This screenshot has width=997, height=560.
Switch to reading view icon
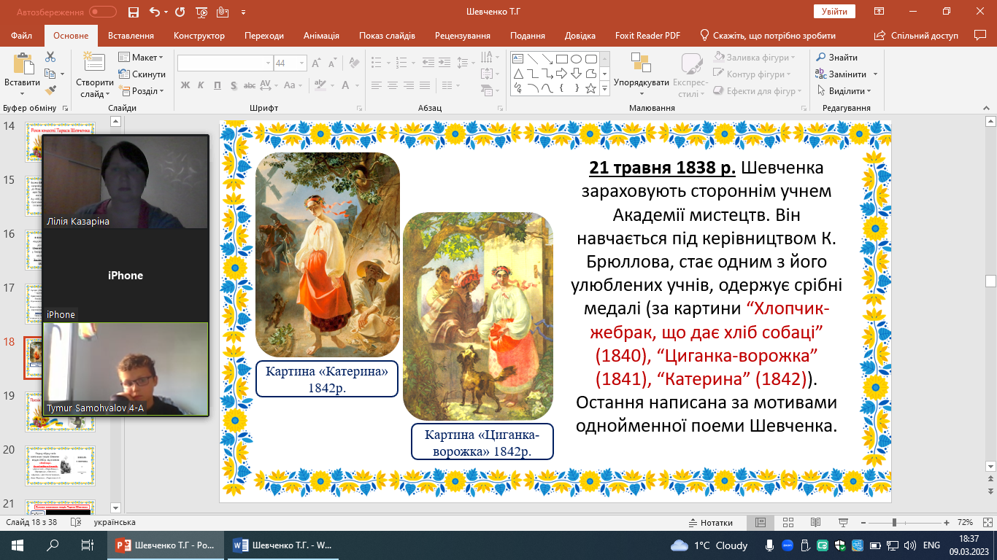[815, 523]
